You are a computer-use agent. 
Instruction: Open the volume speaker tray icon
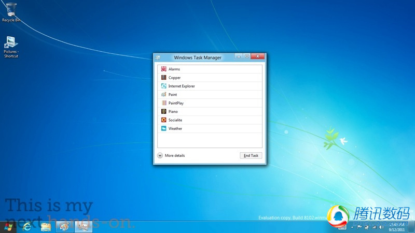[x=381, y=227]
